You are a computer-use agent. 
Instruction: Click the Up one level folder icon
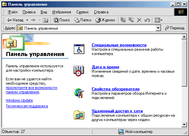(x=45, y=20)
